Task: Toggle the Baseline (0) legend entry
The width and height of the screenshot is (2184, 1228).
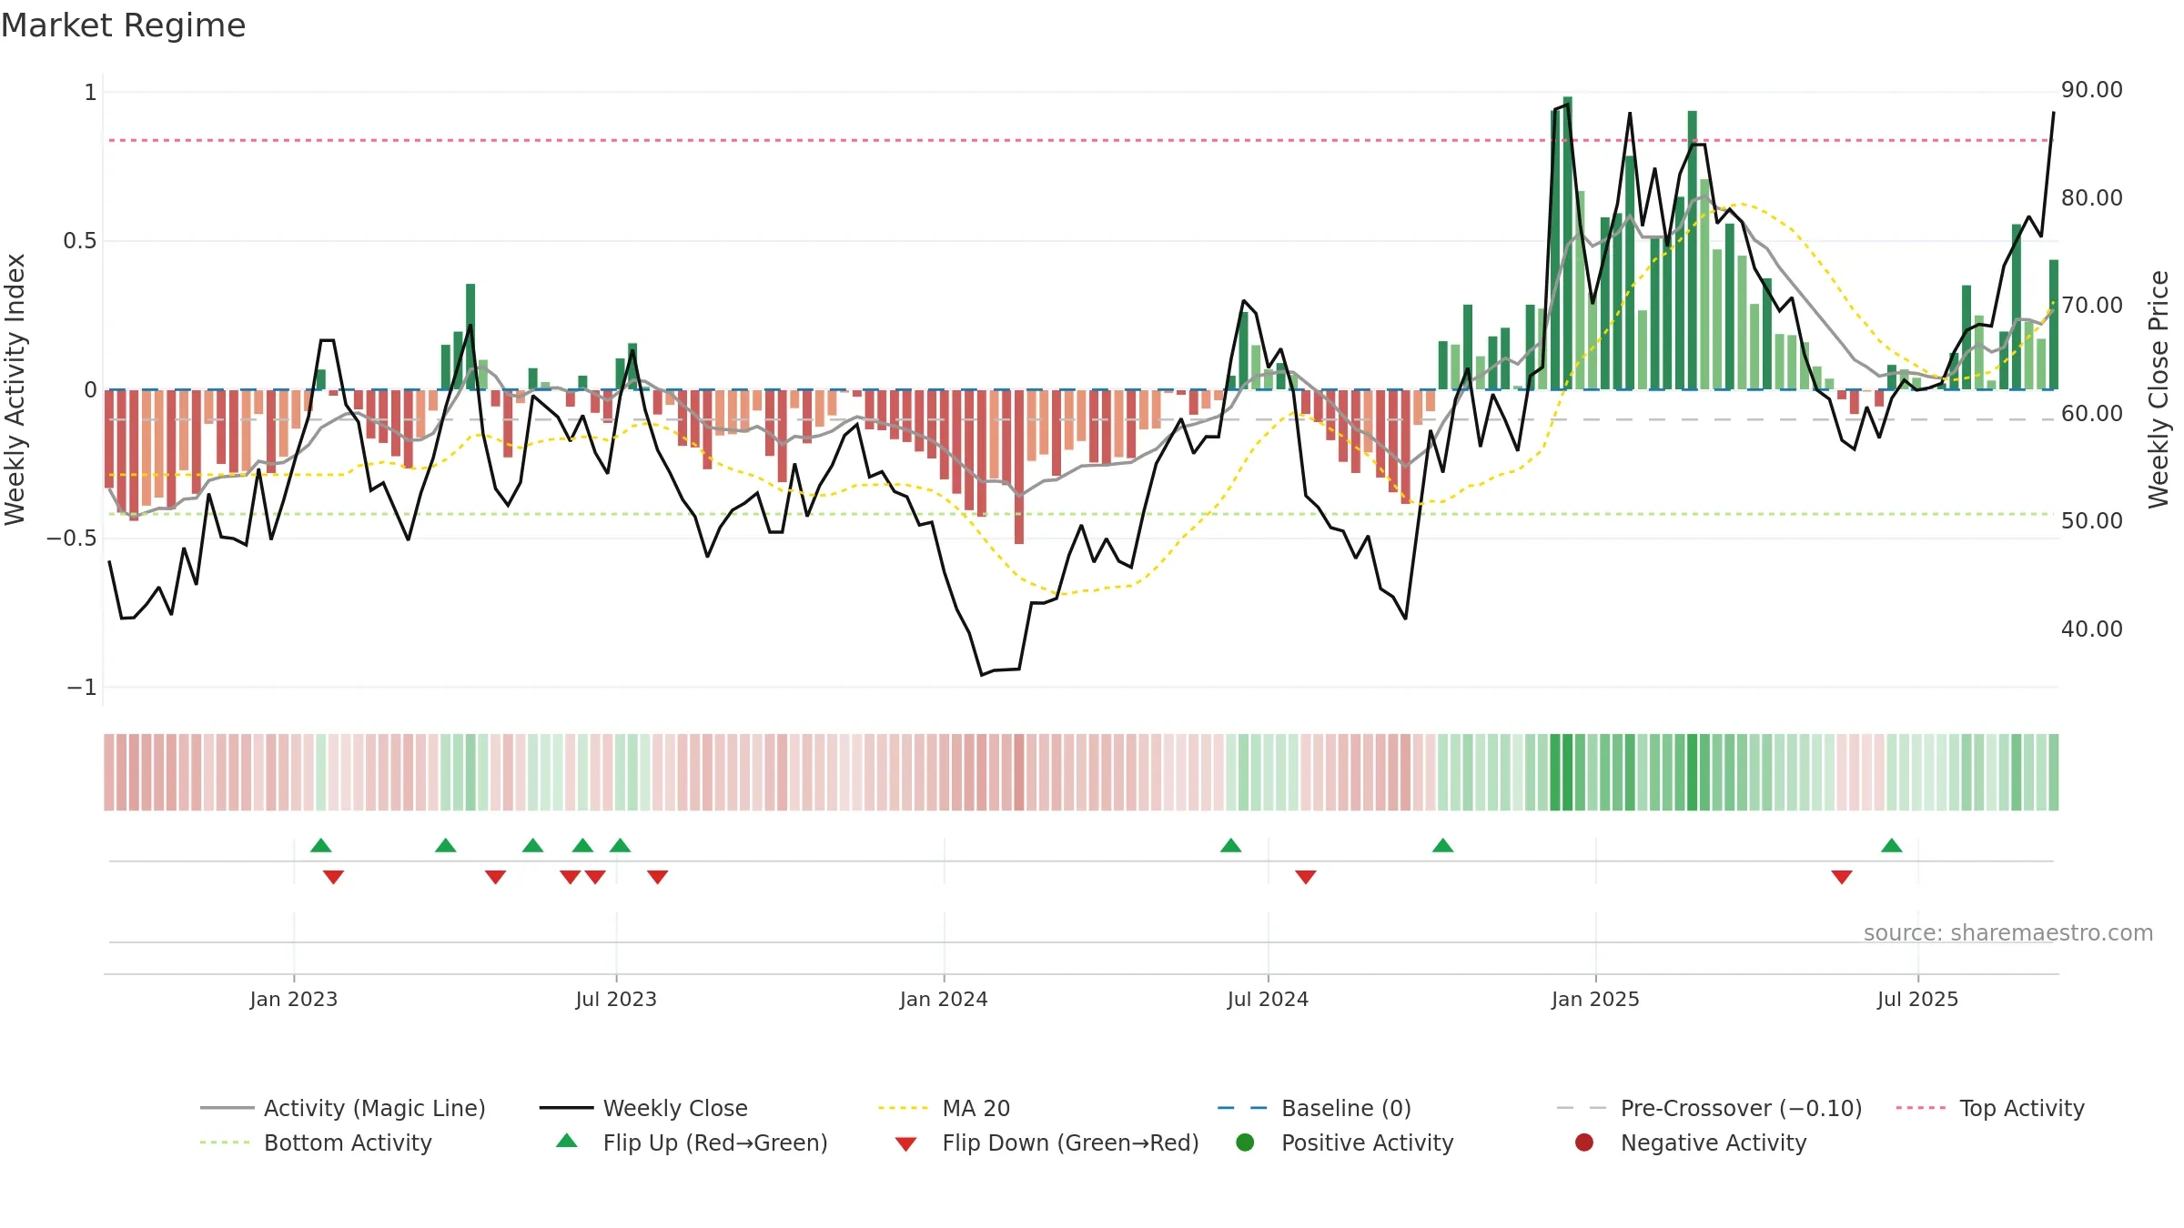Action: (x=1314, y=1108)
